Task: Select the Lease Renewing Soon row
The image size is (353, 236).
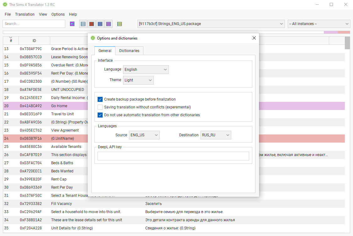Action: 174,57
